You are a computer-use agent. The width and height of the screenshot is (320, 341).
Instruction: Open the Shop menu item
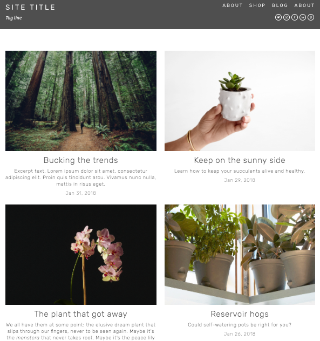pyautogui.click(x=257, y=5)
